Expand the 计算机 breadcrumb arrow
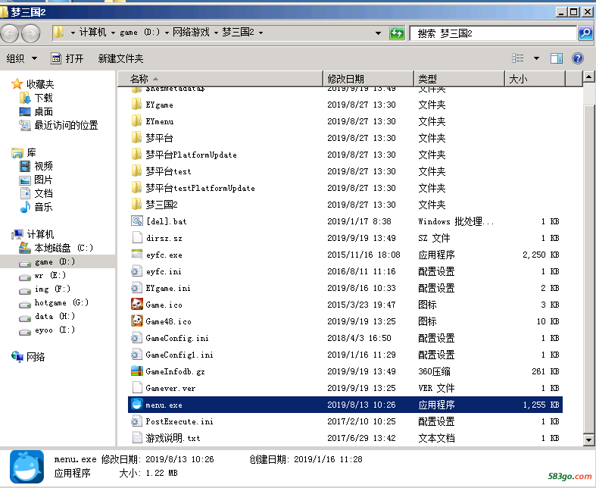The image size is (596, 488). coord(113,33)
